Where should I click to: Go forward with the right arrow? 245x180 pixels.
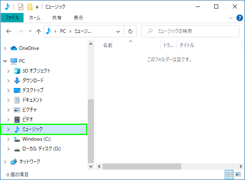point(20,31)
